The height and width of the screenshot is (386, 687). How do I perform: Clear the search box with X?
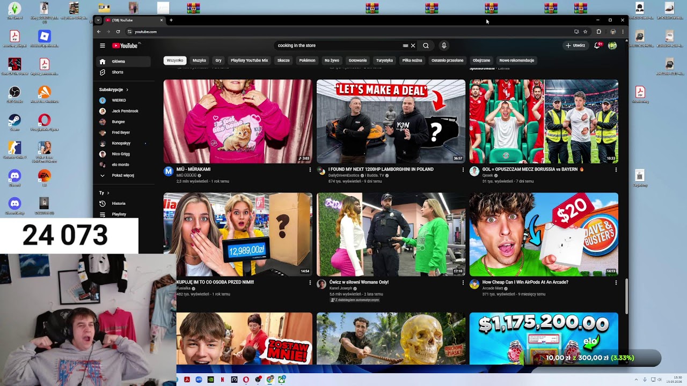[413, 46]
